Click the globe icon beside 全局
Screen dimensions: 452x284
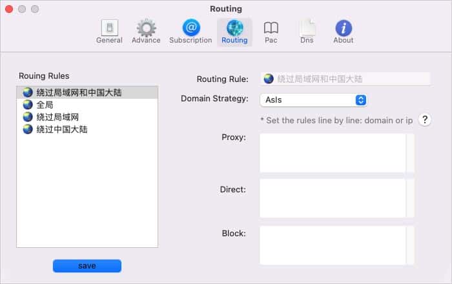point(28,105)
